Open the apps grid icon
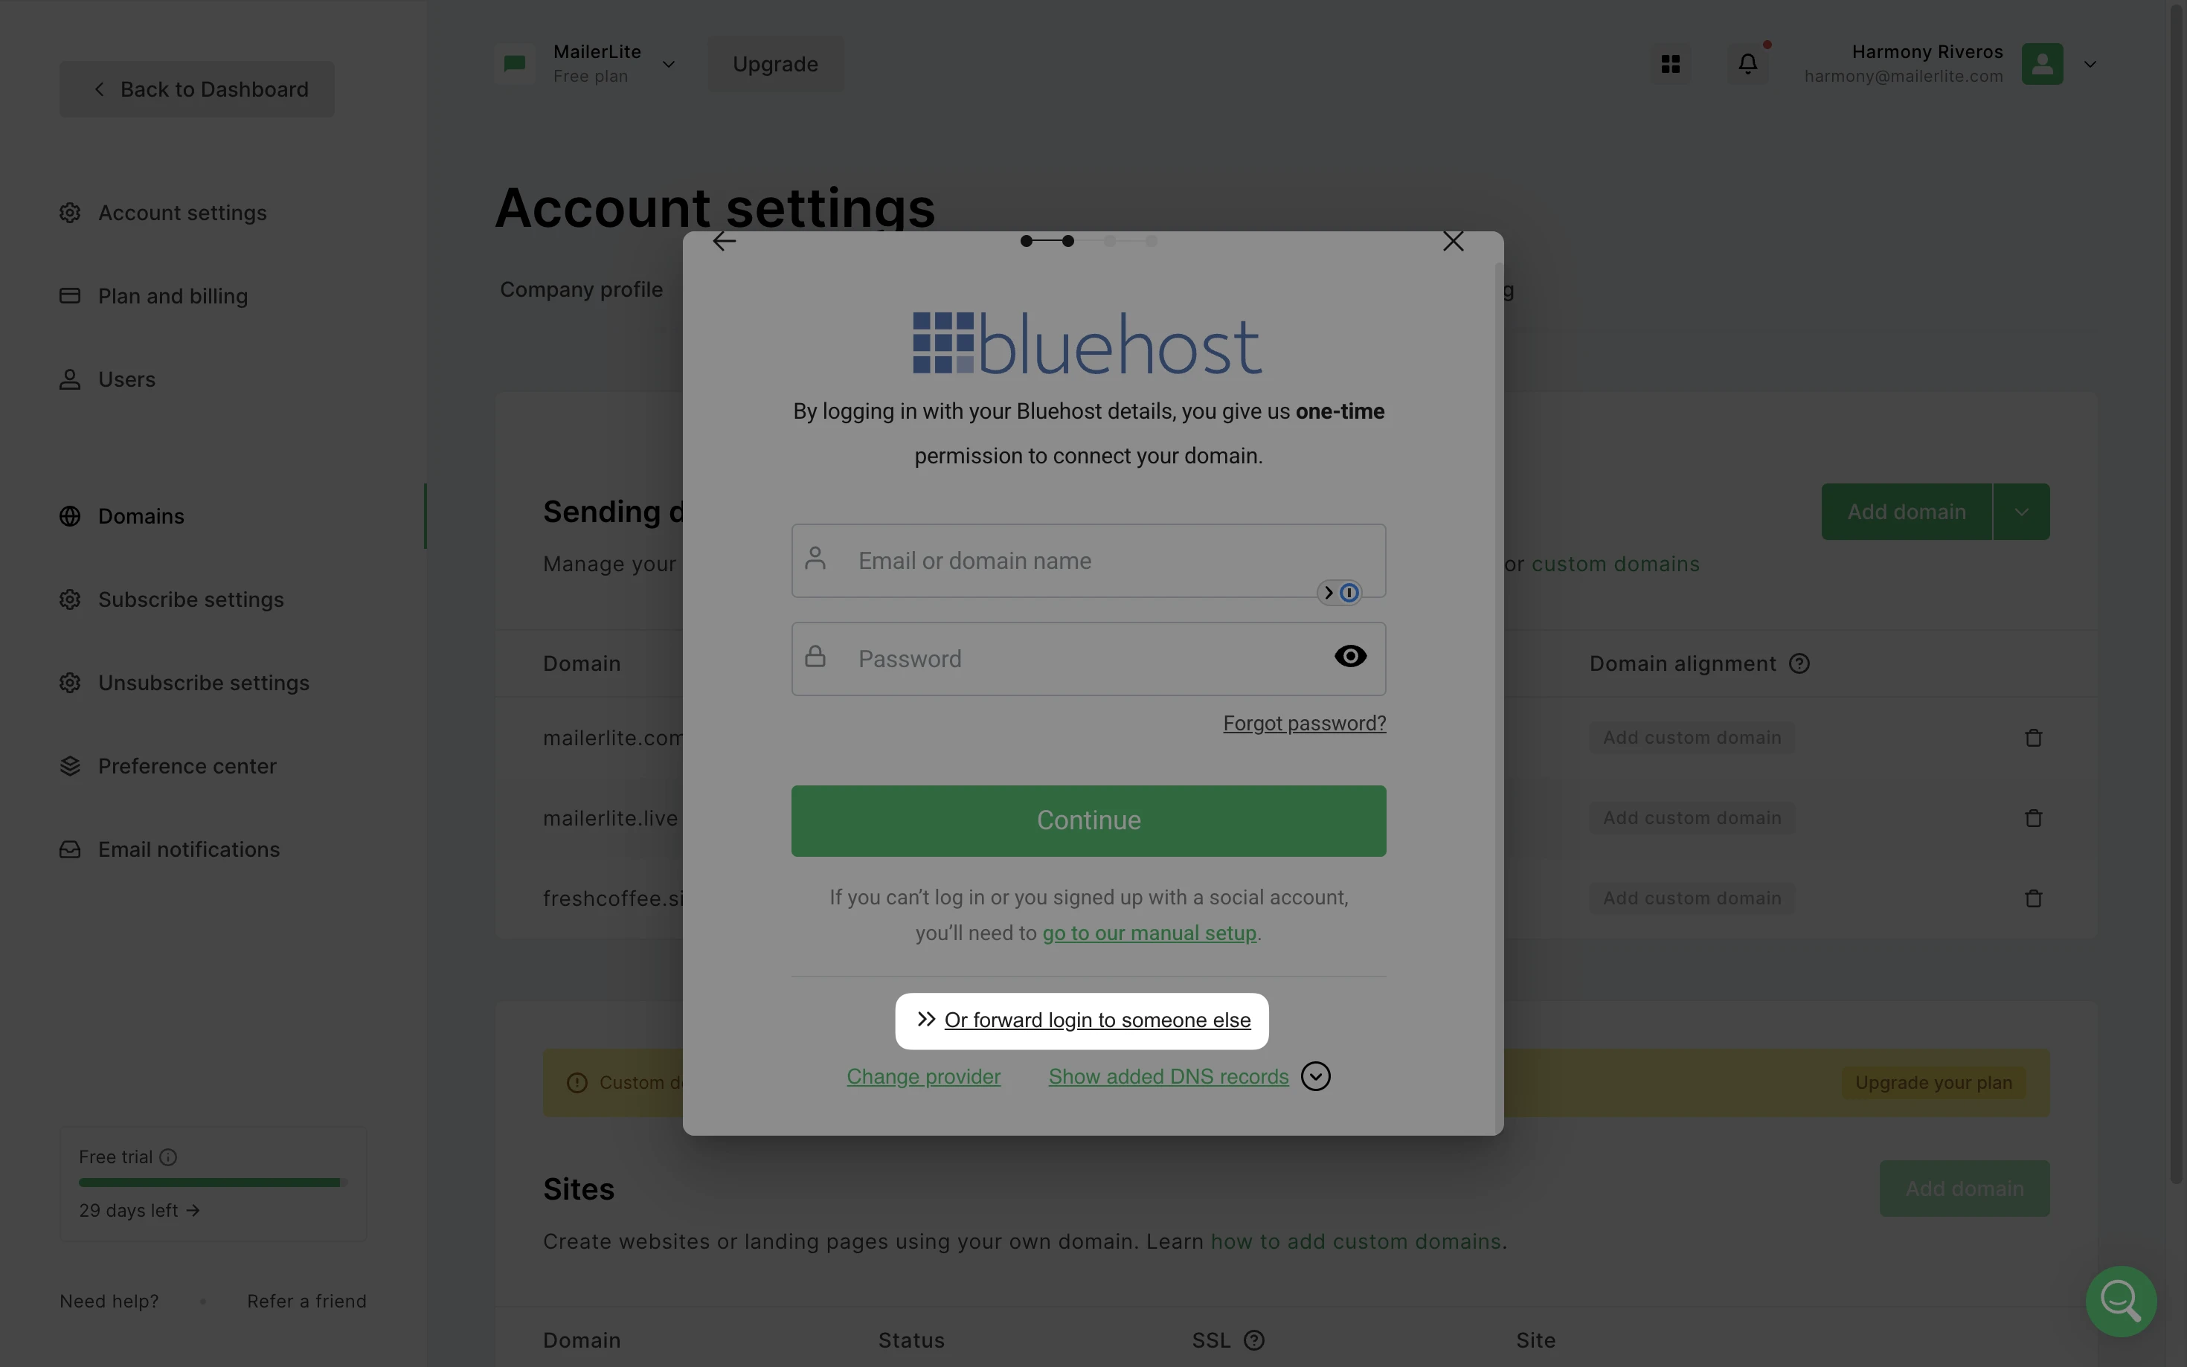The image size is (2187, 1367). coord(1670,64)
